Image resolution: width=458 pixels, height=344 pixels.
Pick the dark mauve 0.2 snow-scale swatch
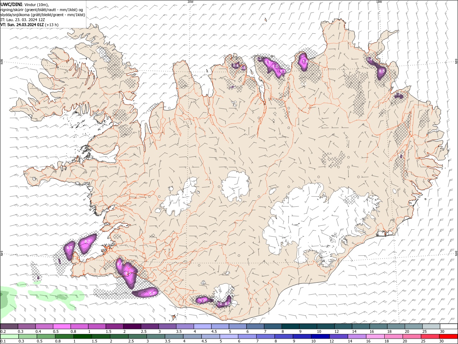(9, 326)
